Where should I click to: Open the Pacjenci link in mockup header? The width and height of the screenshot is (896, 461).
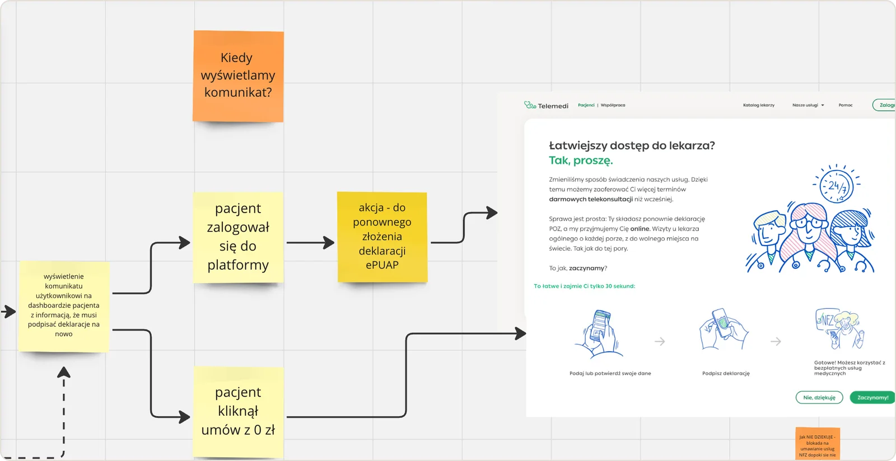tap(586, 105)
